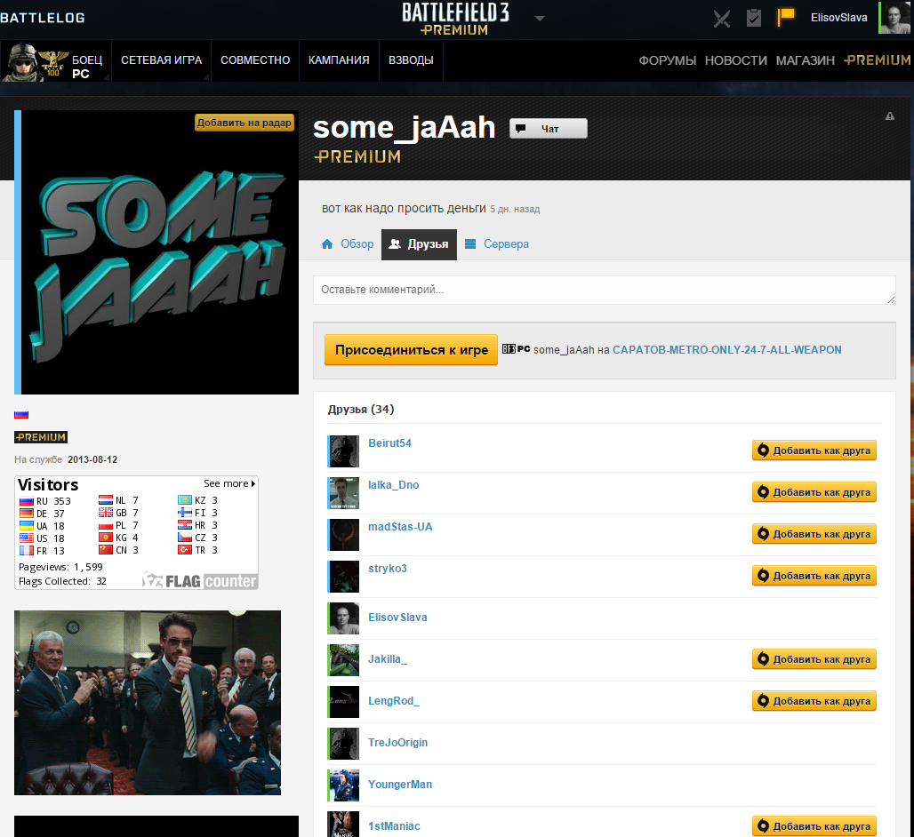Click the applauding crowd image thumbnail
Image resolution: width=914 pixels, height=837 pixels.
pos(148,702)
